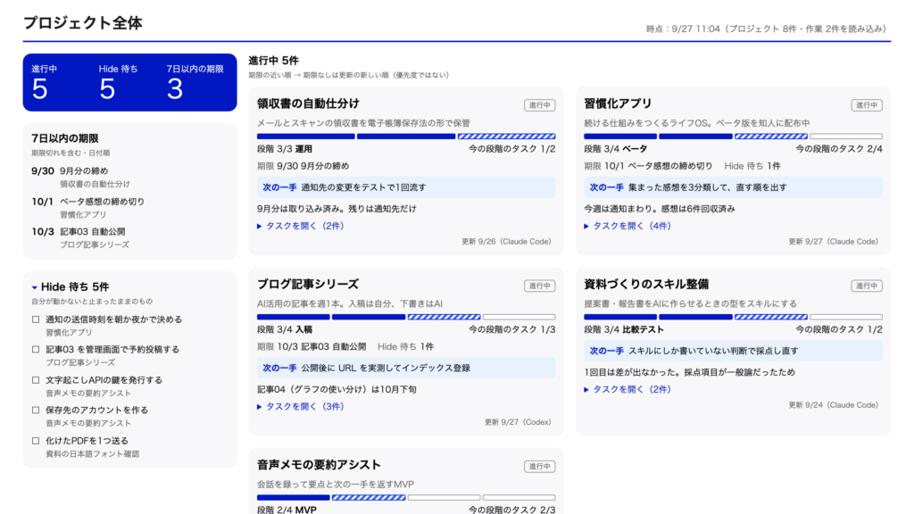914x514 pixels.
Task: Click 更新 9/26（Claude Code） text
Action: coord(506,241)
